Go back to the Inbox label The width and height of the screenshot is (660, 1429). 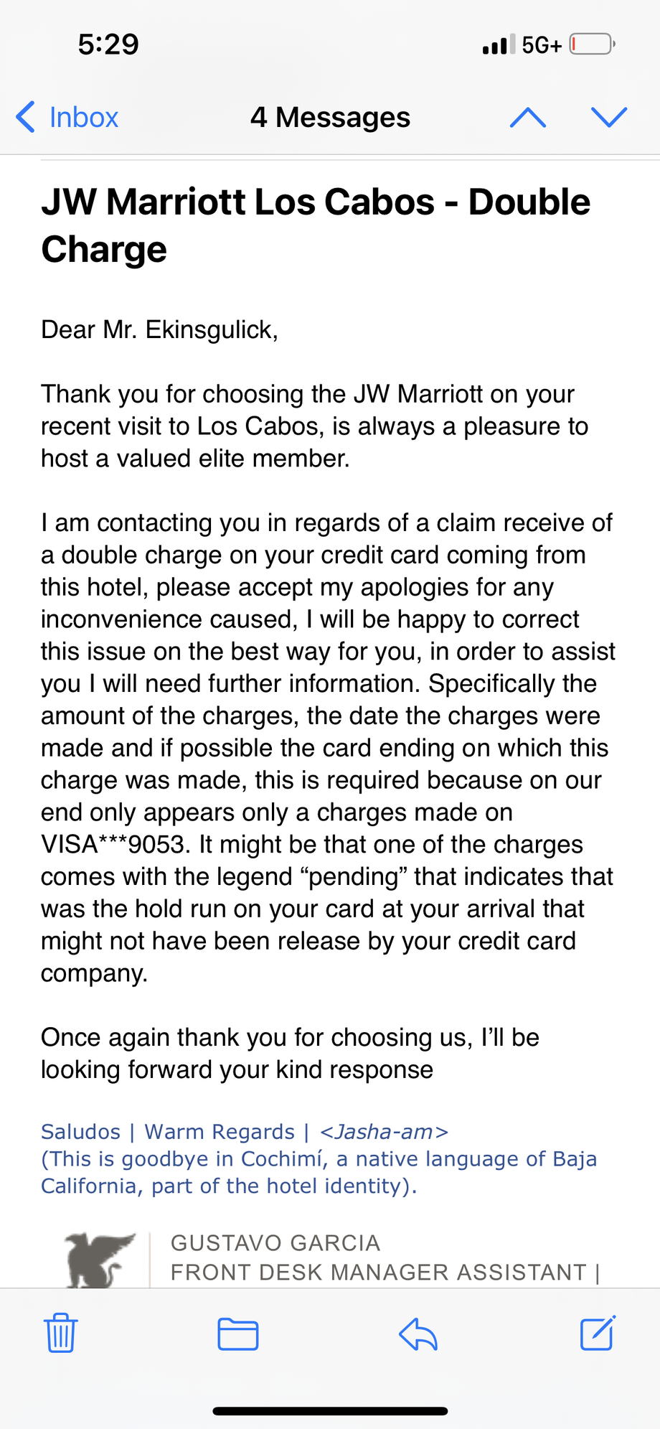point(83,117)
